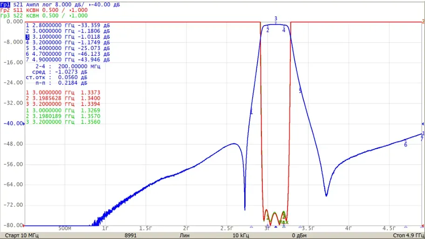Viewport: 425px width, 239px height.
Task: Click the Стоп 4.9 ГГц field
Action: pos(409,235)
